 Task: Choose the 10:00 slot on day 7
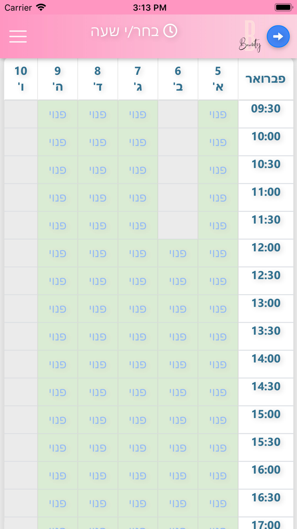tap(138, 142)
